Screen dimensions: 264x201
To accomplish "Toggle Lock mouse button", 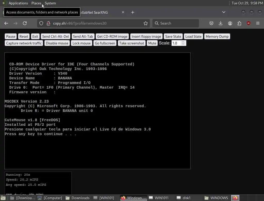I will pyautogui.click(x=81, y=43).
